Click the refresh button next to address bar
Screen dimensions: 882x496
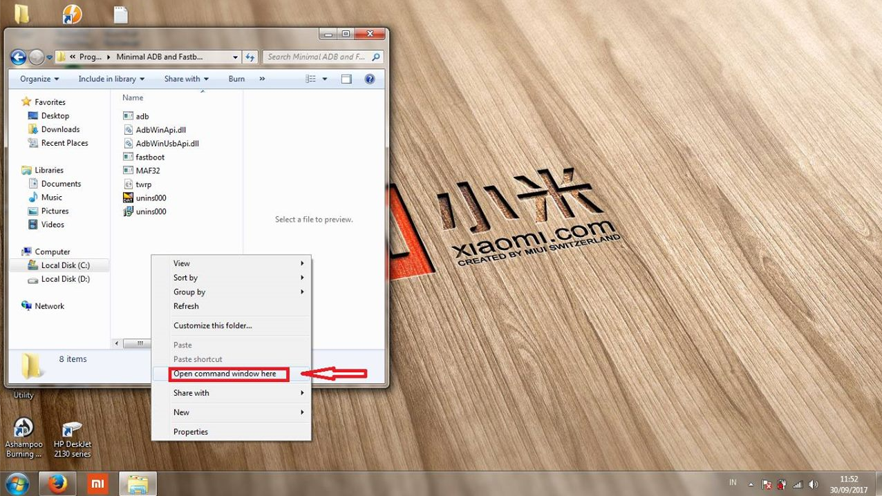(250, 57)
